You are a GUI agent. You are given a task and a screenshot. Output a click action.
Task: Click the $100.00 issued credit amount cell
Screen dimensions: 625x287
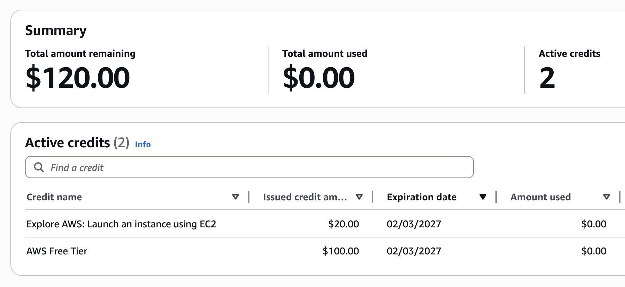341,251
